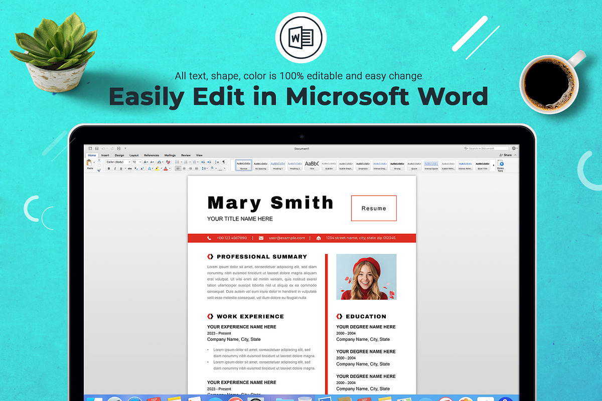The width and height of the screenshot is (602, 401).
Task: Click the Paste clipboard icon
Action: click(x=89, y=163)
